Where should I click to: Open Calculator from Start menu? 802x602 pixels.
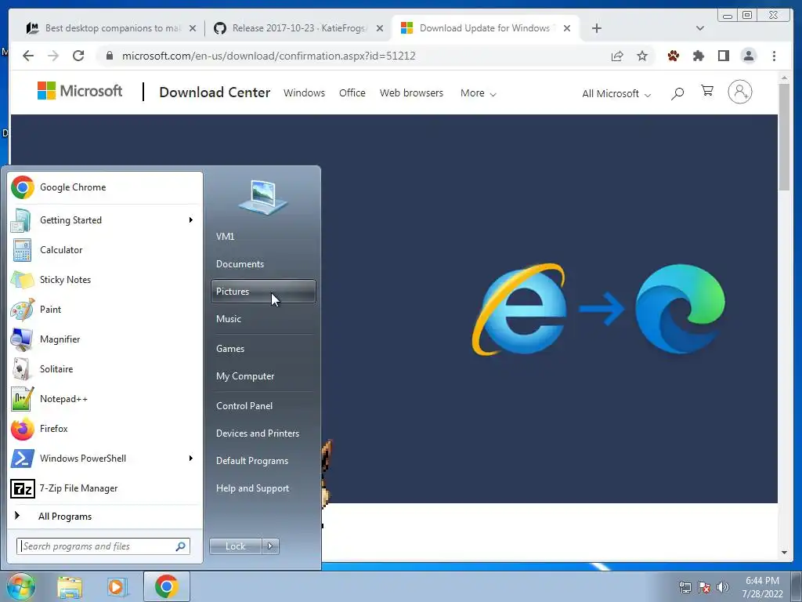[x=105, y=250]
